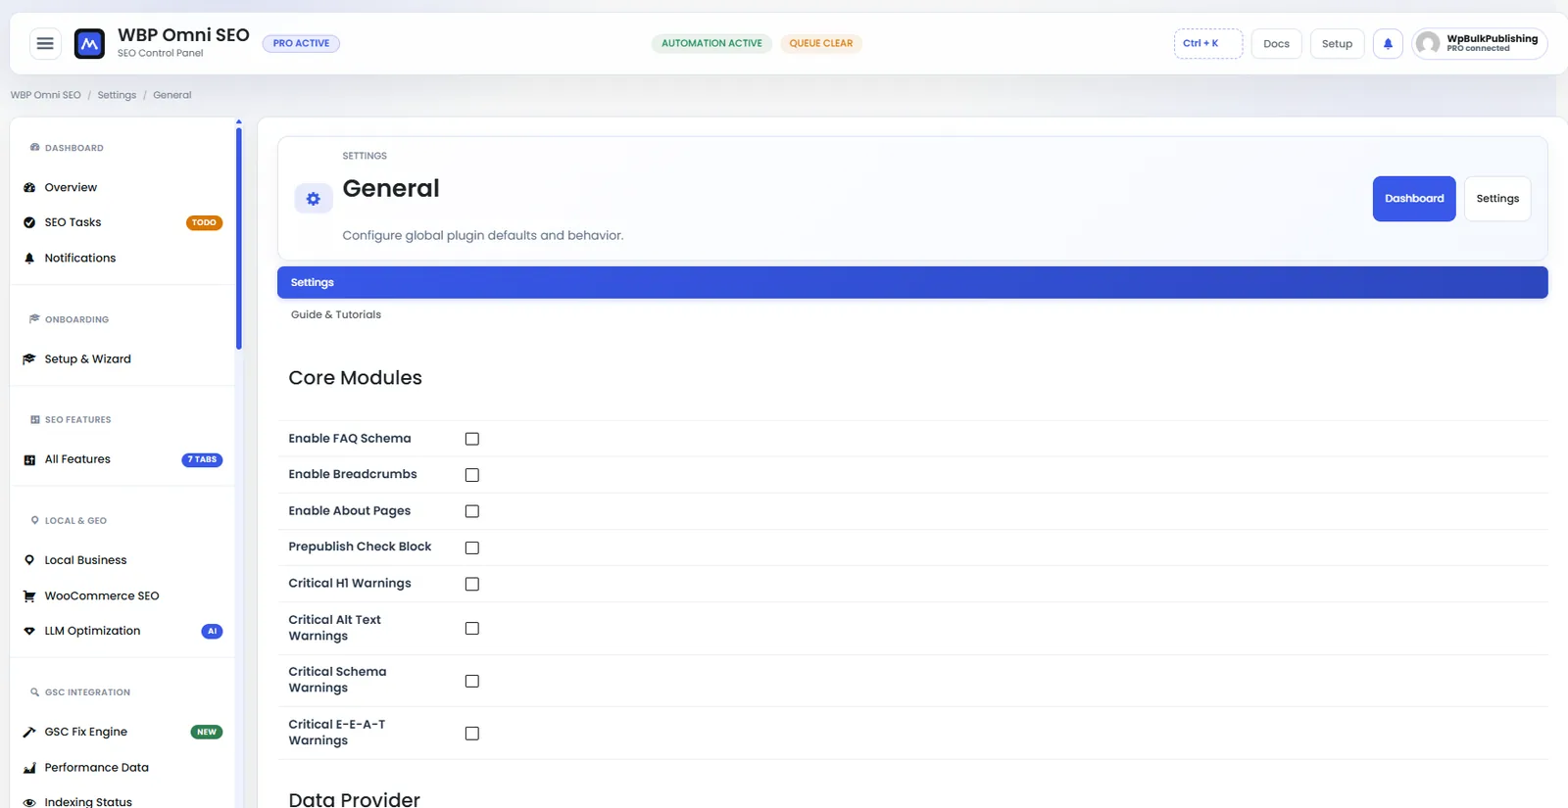Open WpBulkPublishing account menu

pyautogui.click(x=1480, y=43)
